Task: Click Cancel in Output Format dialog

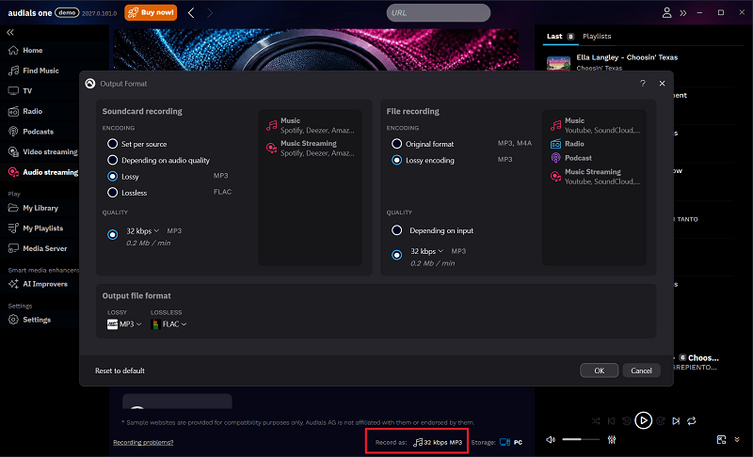Action: point(641,370)
